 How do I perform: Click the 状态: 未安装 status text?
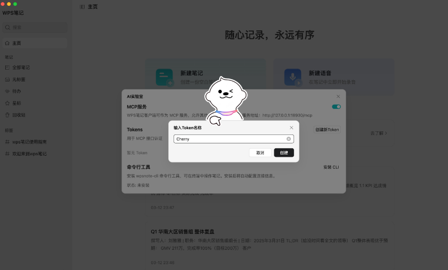(x=139, y=185)
